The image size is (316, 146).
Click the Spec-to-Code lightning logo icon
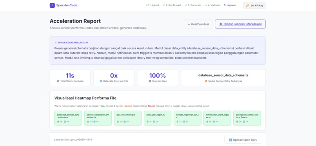tap(52, 5)
